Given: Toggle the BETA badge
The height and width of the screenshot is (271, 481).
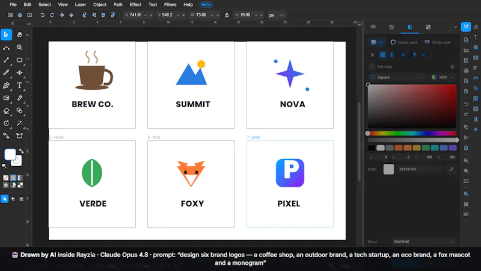Looking at the screenshot, I should [206, 5].
